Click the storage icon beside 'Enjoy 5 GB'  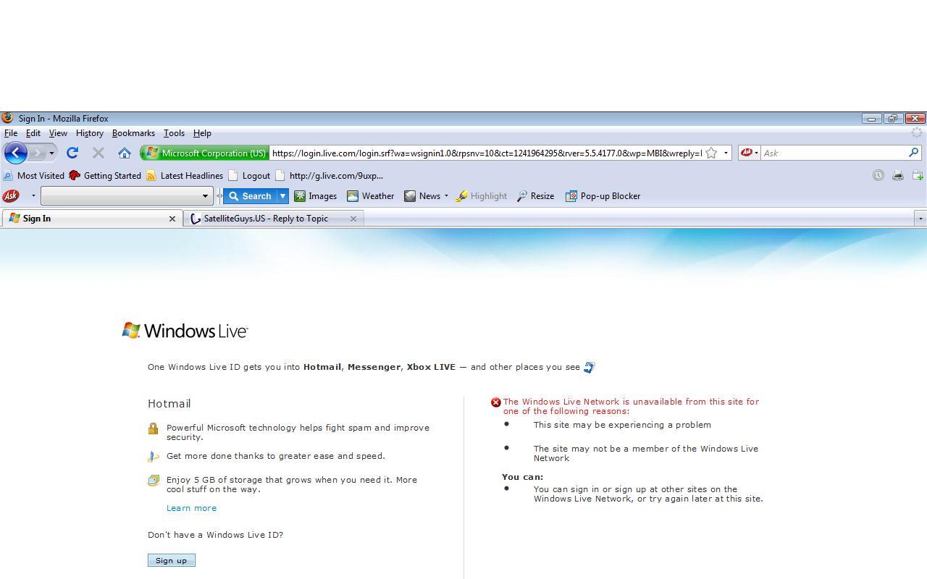point(153,481)
